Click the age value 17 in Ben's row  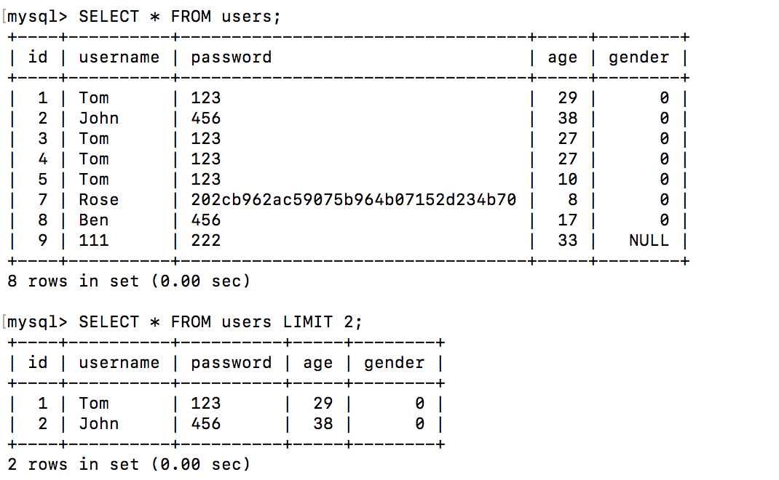coord(567,220)
